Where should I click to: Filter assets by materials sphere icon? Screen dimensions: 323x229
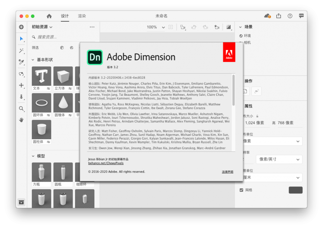click(x=72, y=48)
